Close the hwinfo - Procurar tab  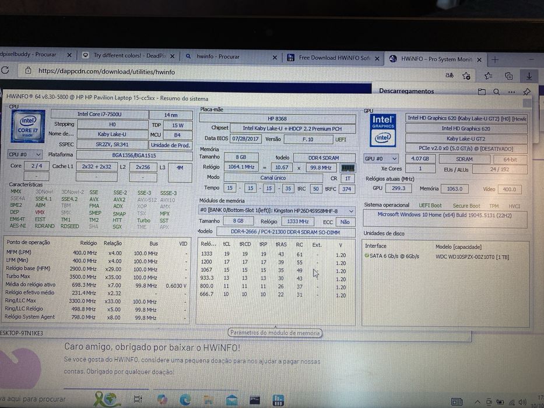point(275,57)
